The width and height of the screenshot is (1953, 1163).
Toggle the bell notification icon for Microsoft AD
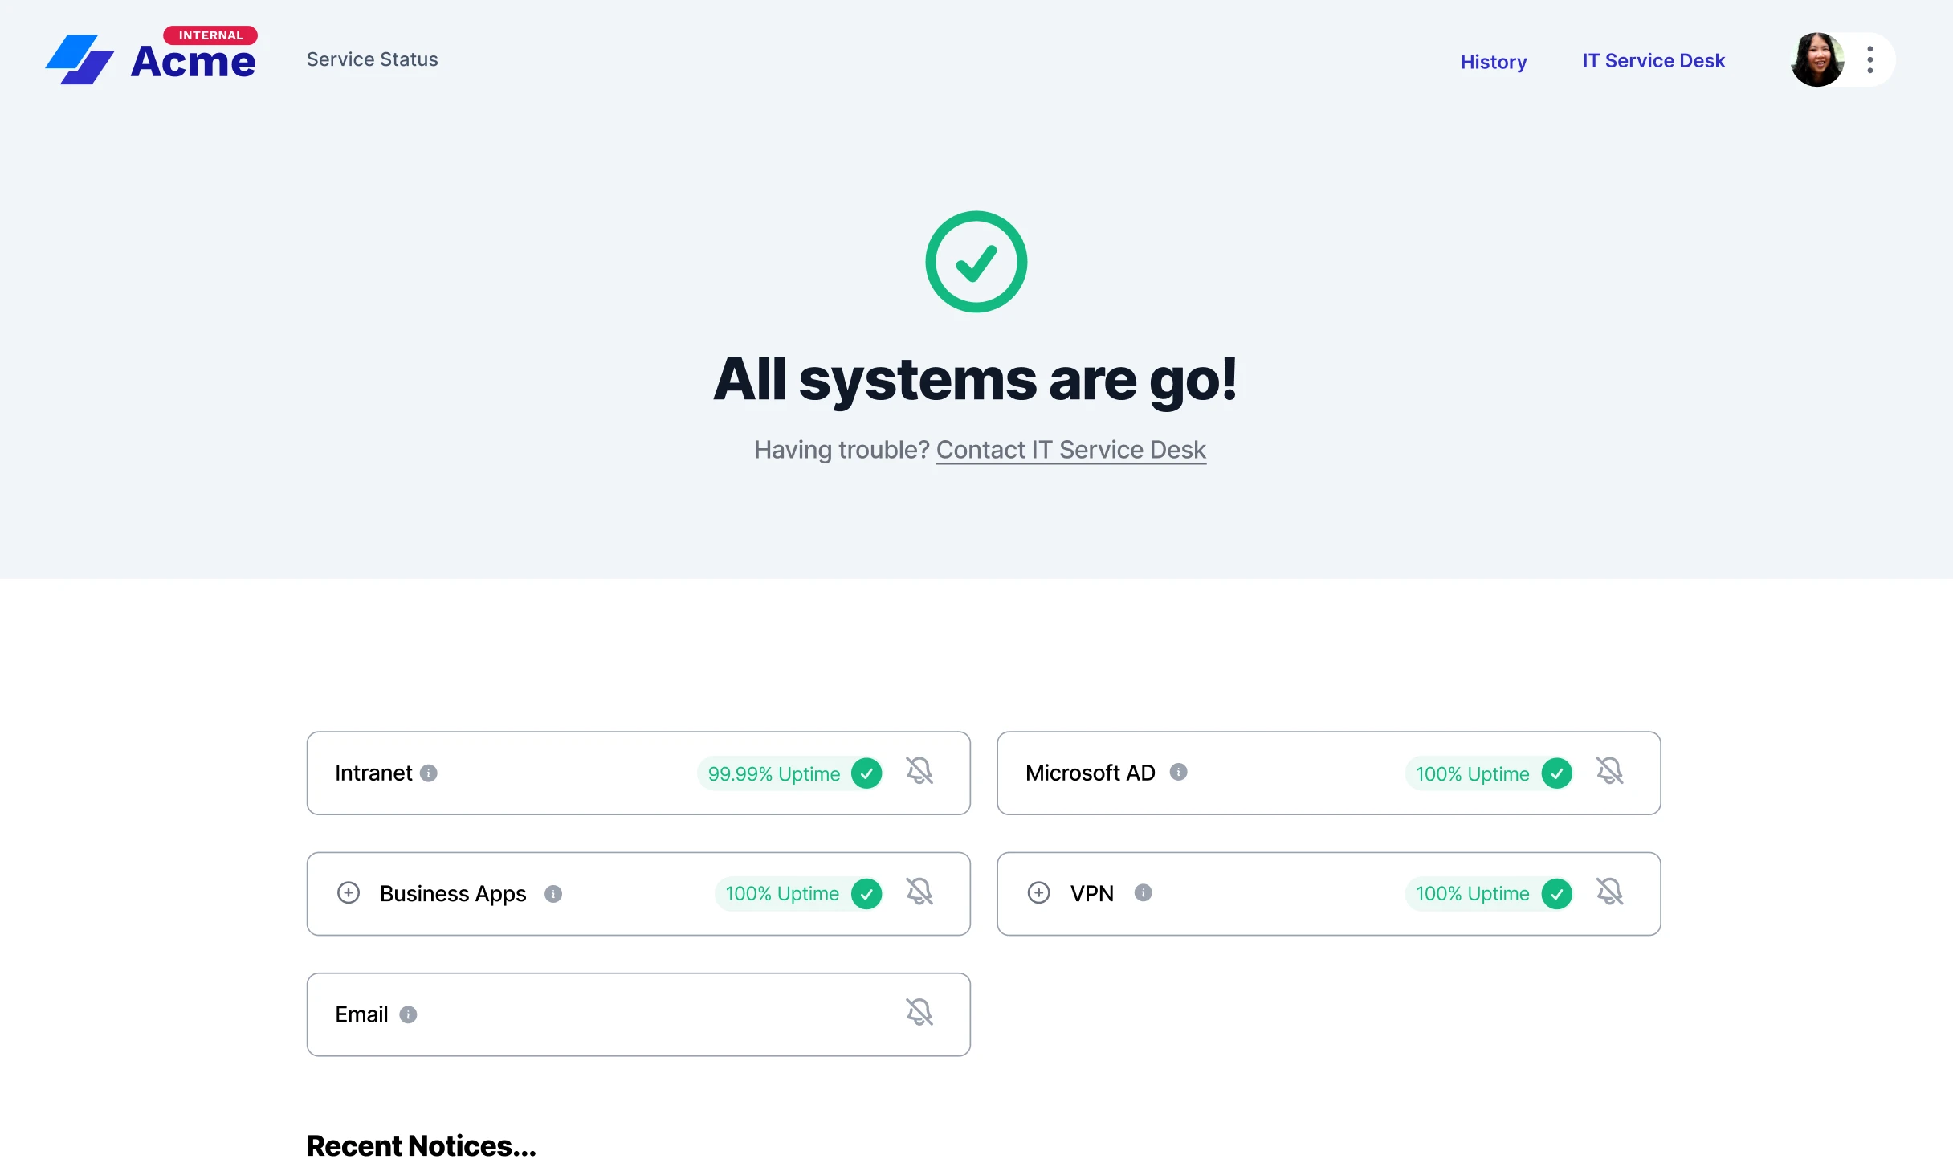(1610, 771)
